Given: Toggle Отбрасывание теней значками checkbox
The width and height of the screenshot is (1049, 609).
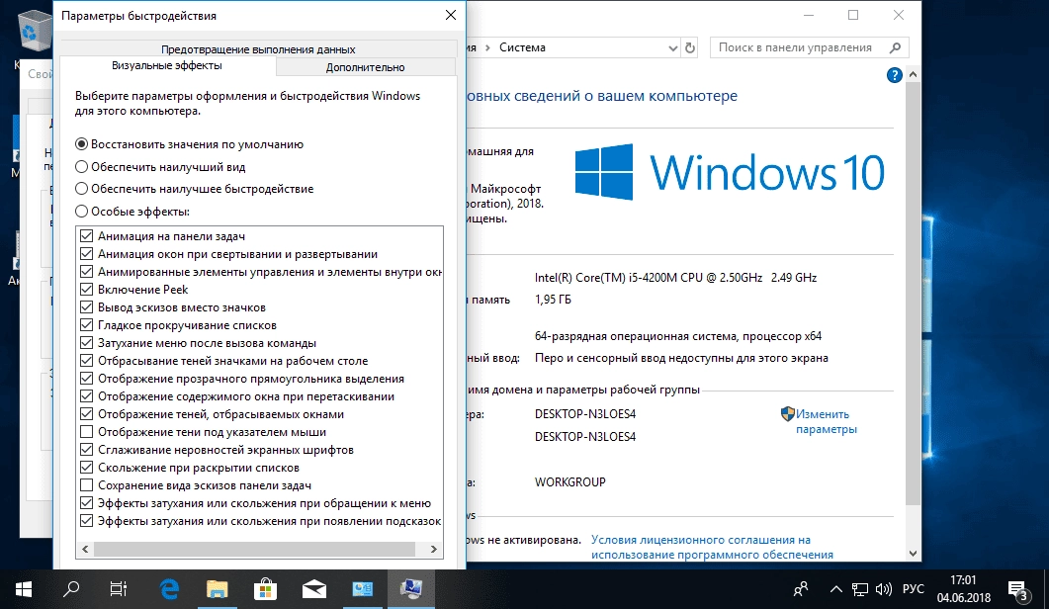Looking at the screenshot, I should (x=86, y=361).
